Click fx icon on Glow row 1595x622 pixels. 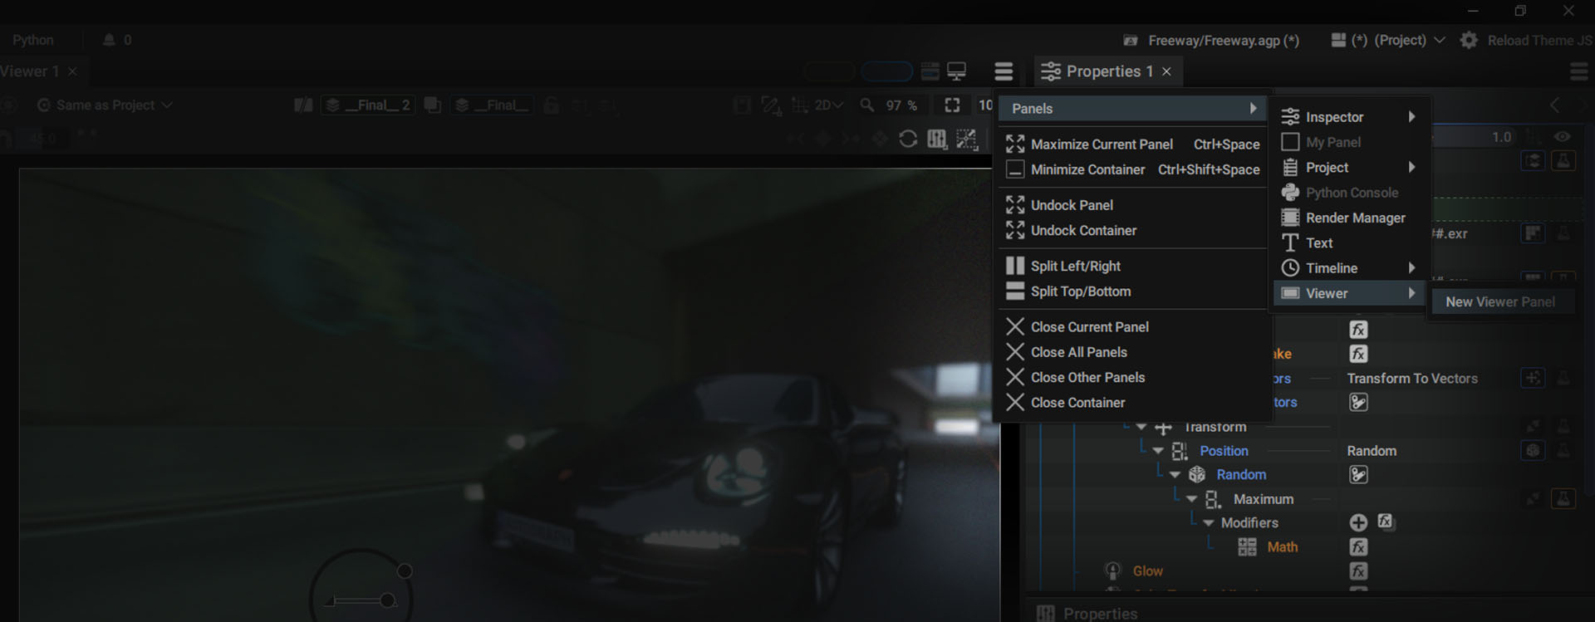pos(1358,571)
